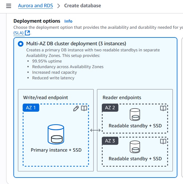
Task: Click the AZ 2 readable standby database icon
Action: 135,114
